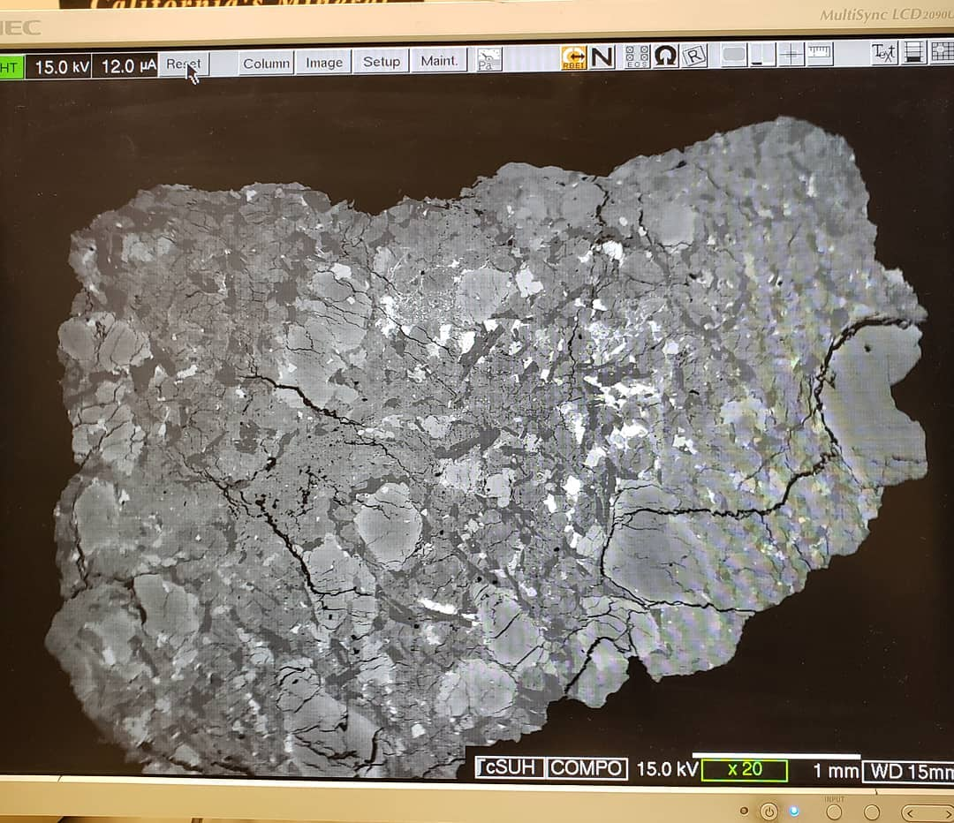The image size is (954, 823).
Task: Open the Maint. dropdown
Action: click(439, 61)
